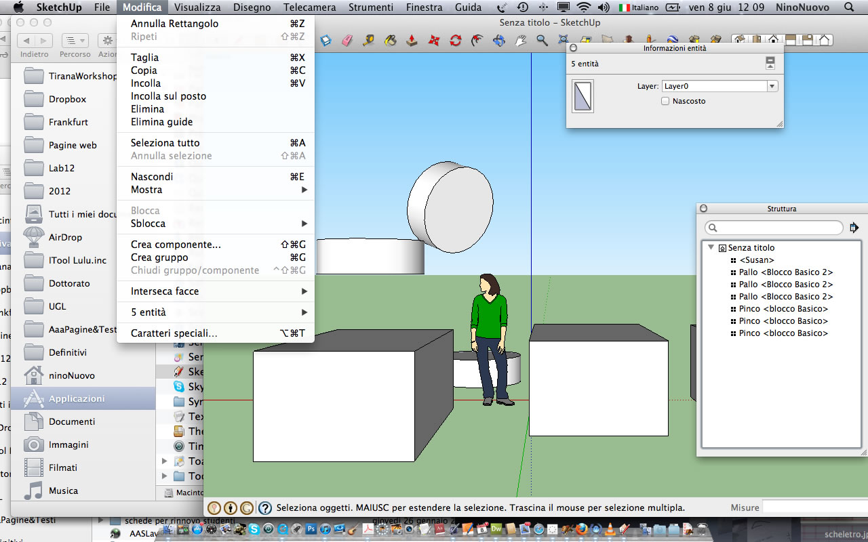The height and width of the screenshot is (542, 868).
Task: Click the Zoom magnifier tool
Action: point(542,41)
